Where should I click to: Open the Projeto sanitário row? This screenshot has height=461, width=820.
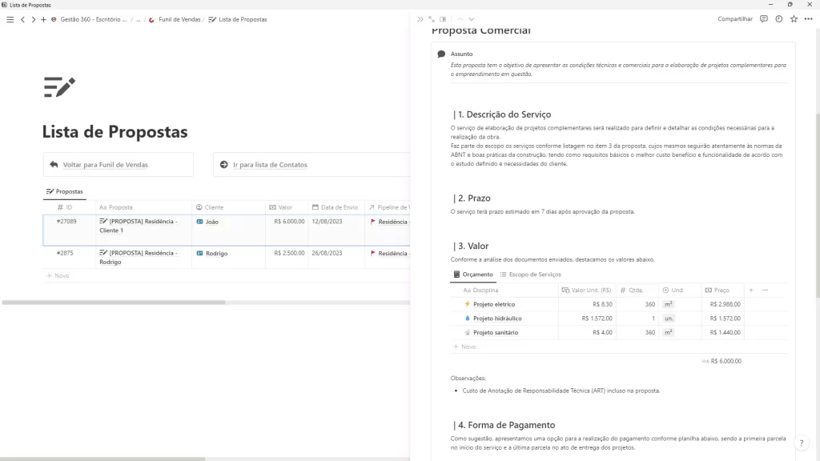coord(495,332)
